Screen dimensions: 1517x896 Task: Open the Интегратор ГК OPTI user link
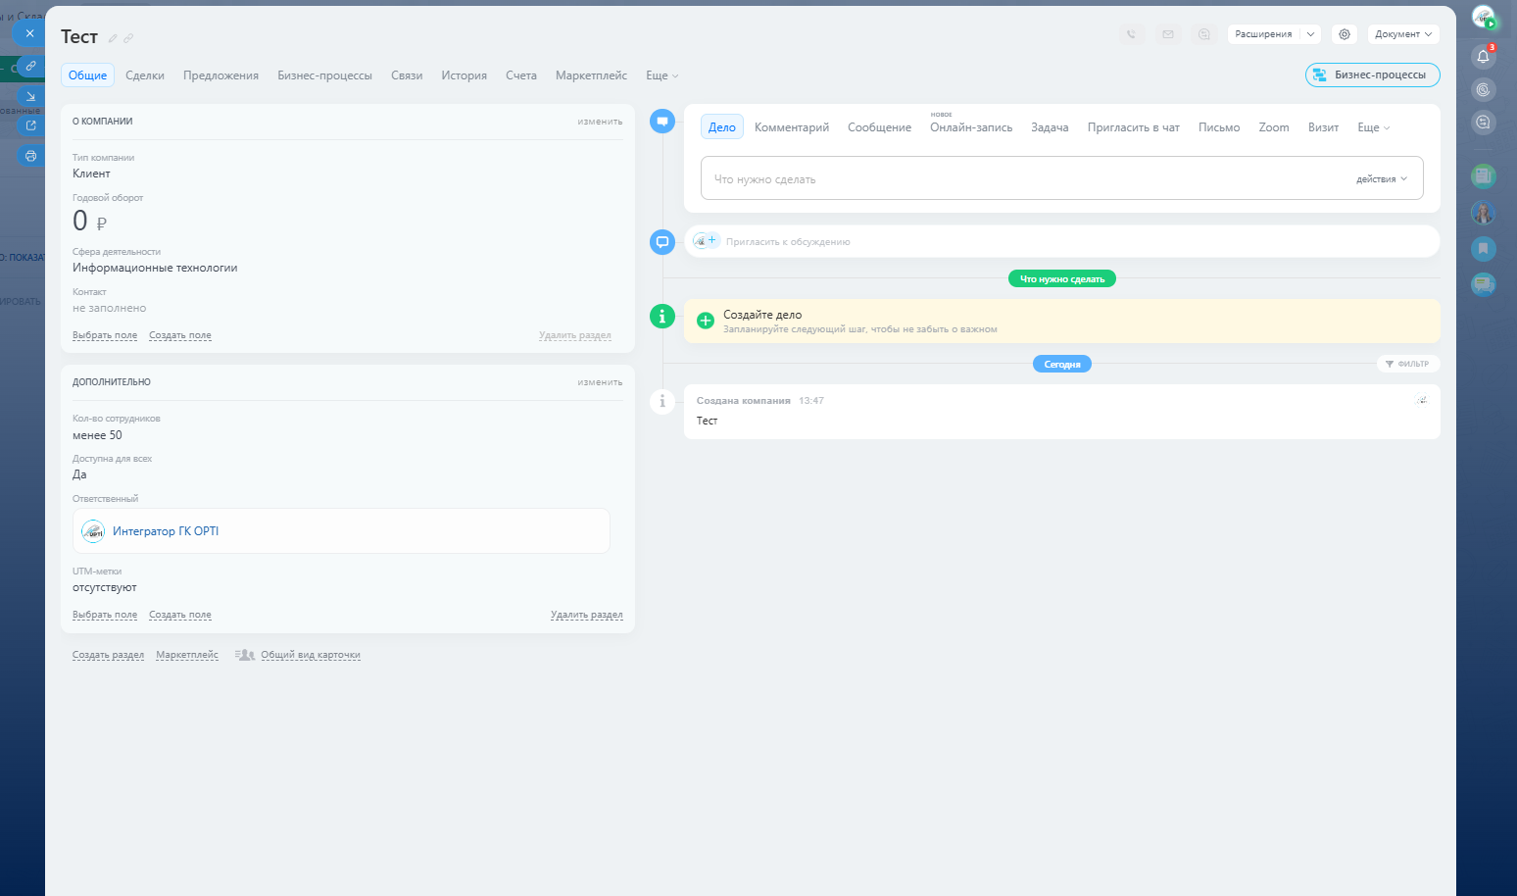(166, 531)
